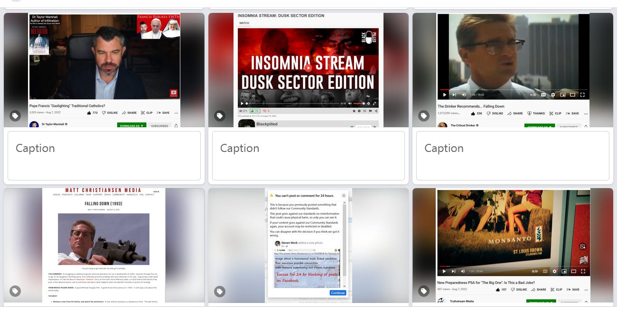This screenshot has height=312, width=617.
Task: Open alt-text tag icon on Insomnia Stream image
Action: tap(219, 116)
